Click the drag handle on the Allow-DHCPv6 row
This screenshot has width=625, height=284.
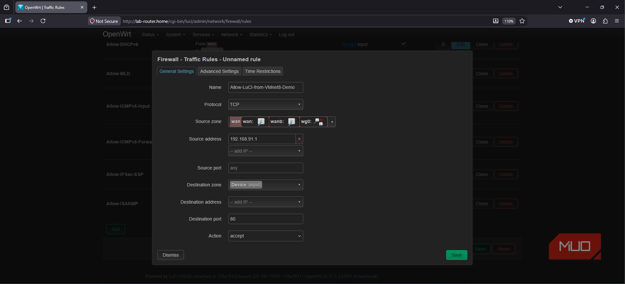pos(443,45)
